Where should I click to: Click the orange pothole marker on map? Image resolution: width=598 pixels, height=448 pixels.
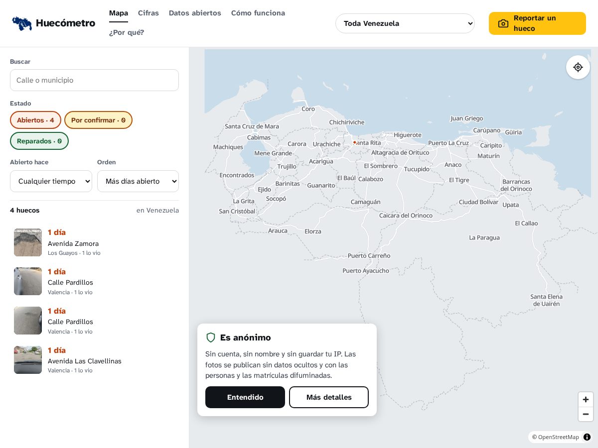(354, 142)
